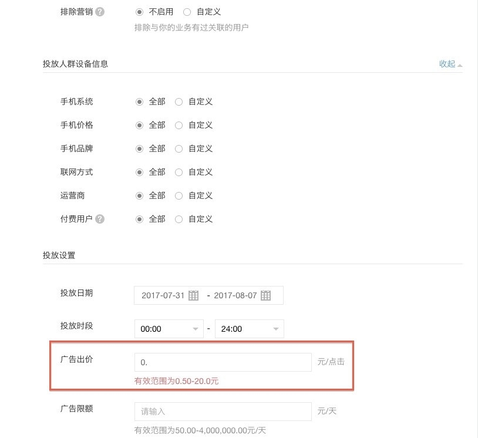This screenshot has width=478, height=438.
Task: Choose 自定义 for 手机系统
Action: [179, 102]
